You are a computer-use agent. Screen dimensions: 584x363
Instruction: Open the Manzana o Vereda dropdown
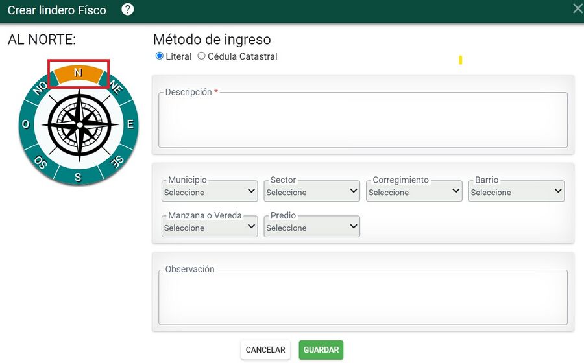coord(210,226)
